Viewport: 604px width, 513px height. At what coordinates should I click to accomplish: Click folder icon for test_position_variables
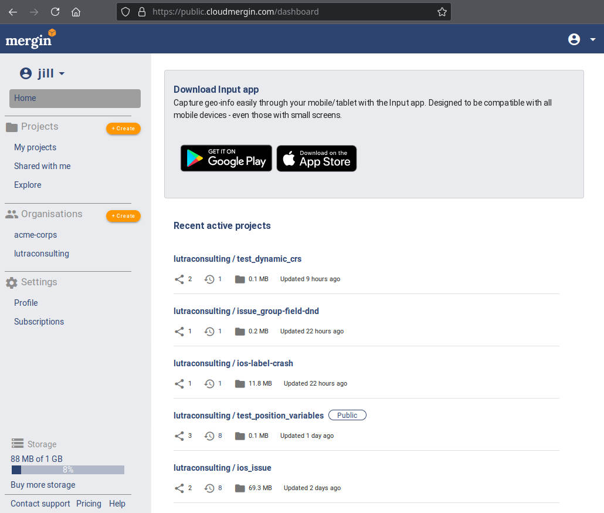240,436
